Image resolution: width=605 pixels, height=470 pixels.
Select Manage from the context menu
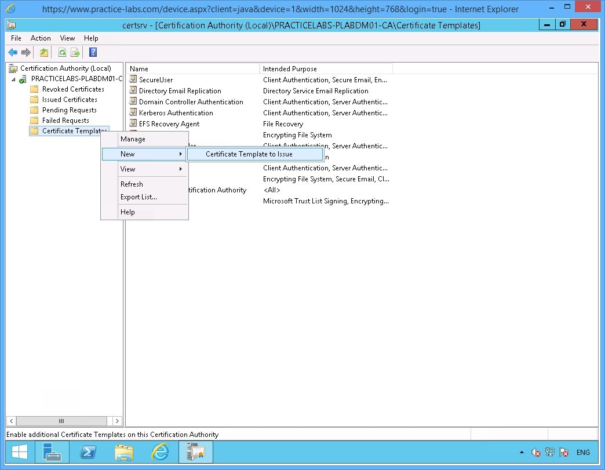(133, 139)
